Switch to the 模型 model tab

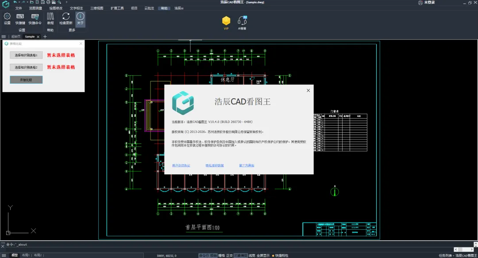click(14, 255)
